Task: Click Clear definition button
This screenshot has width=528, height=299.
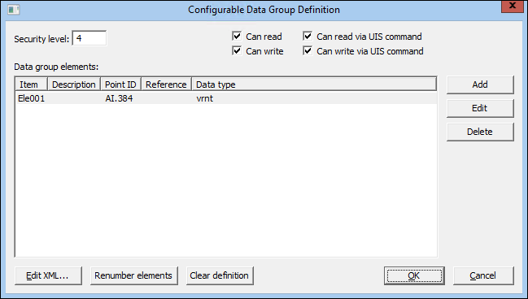Action: (220, 275)
